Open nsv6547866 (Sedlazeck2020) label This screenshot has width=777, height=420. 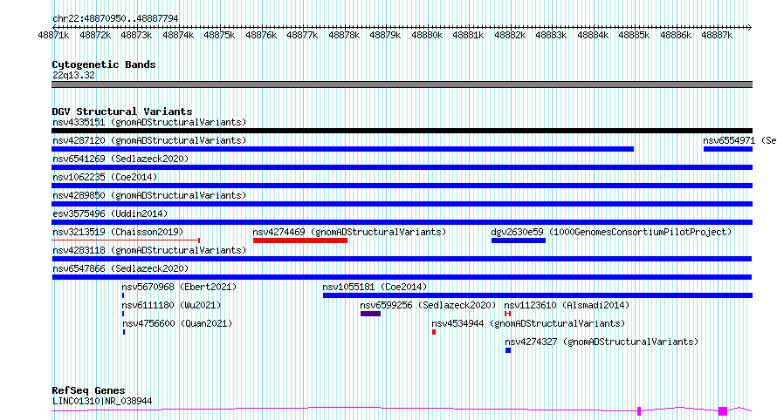tap(120, 268)
